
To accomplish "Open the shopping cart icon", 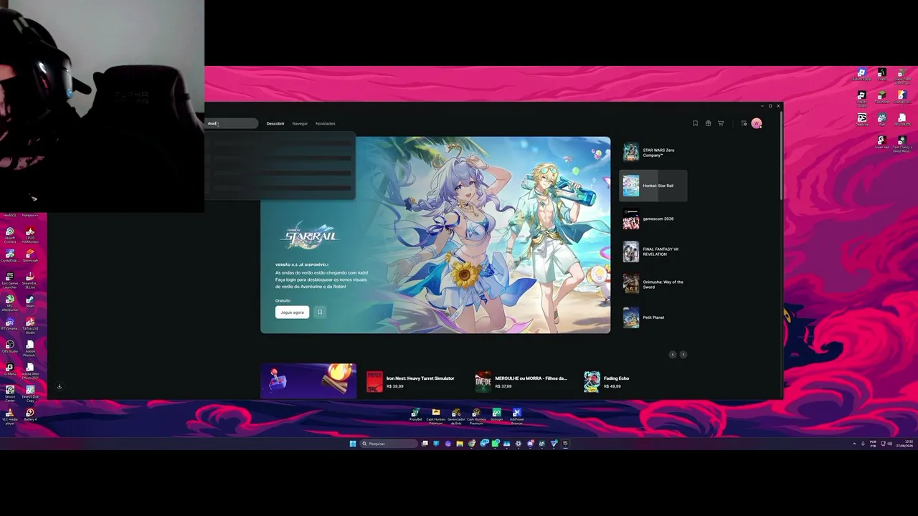I will (721, 123).
